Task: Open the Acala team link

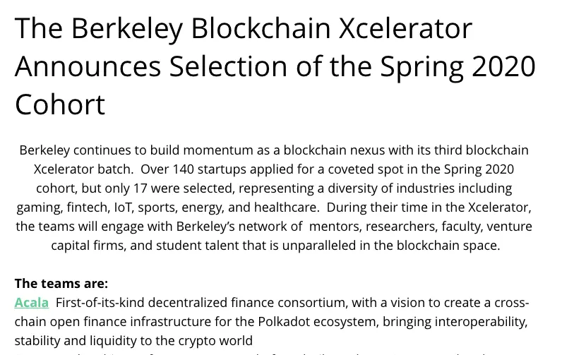Action: click(31, 303)
